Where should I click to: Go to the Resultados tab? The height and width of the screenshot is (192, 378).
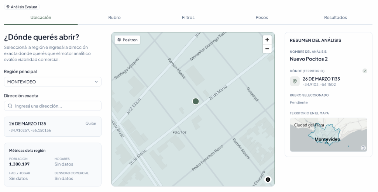(x=336, y=18)
